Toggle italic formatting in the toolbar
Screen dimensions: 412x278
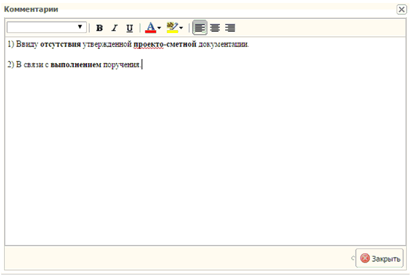[115, 28]
